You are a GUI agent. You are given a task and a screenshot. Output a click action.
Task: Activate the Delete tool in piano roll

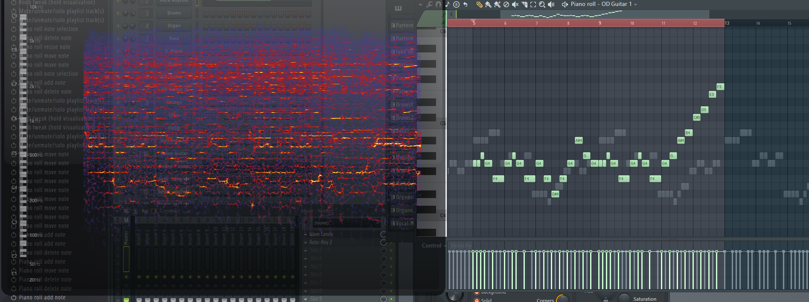[506, 4]
